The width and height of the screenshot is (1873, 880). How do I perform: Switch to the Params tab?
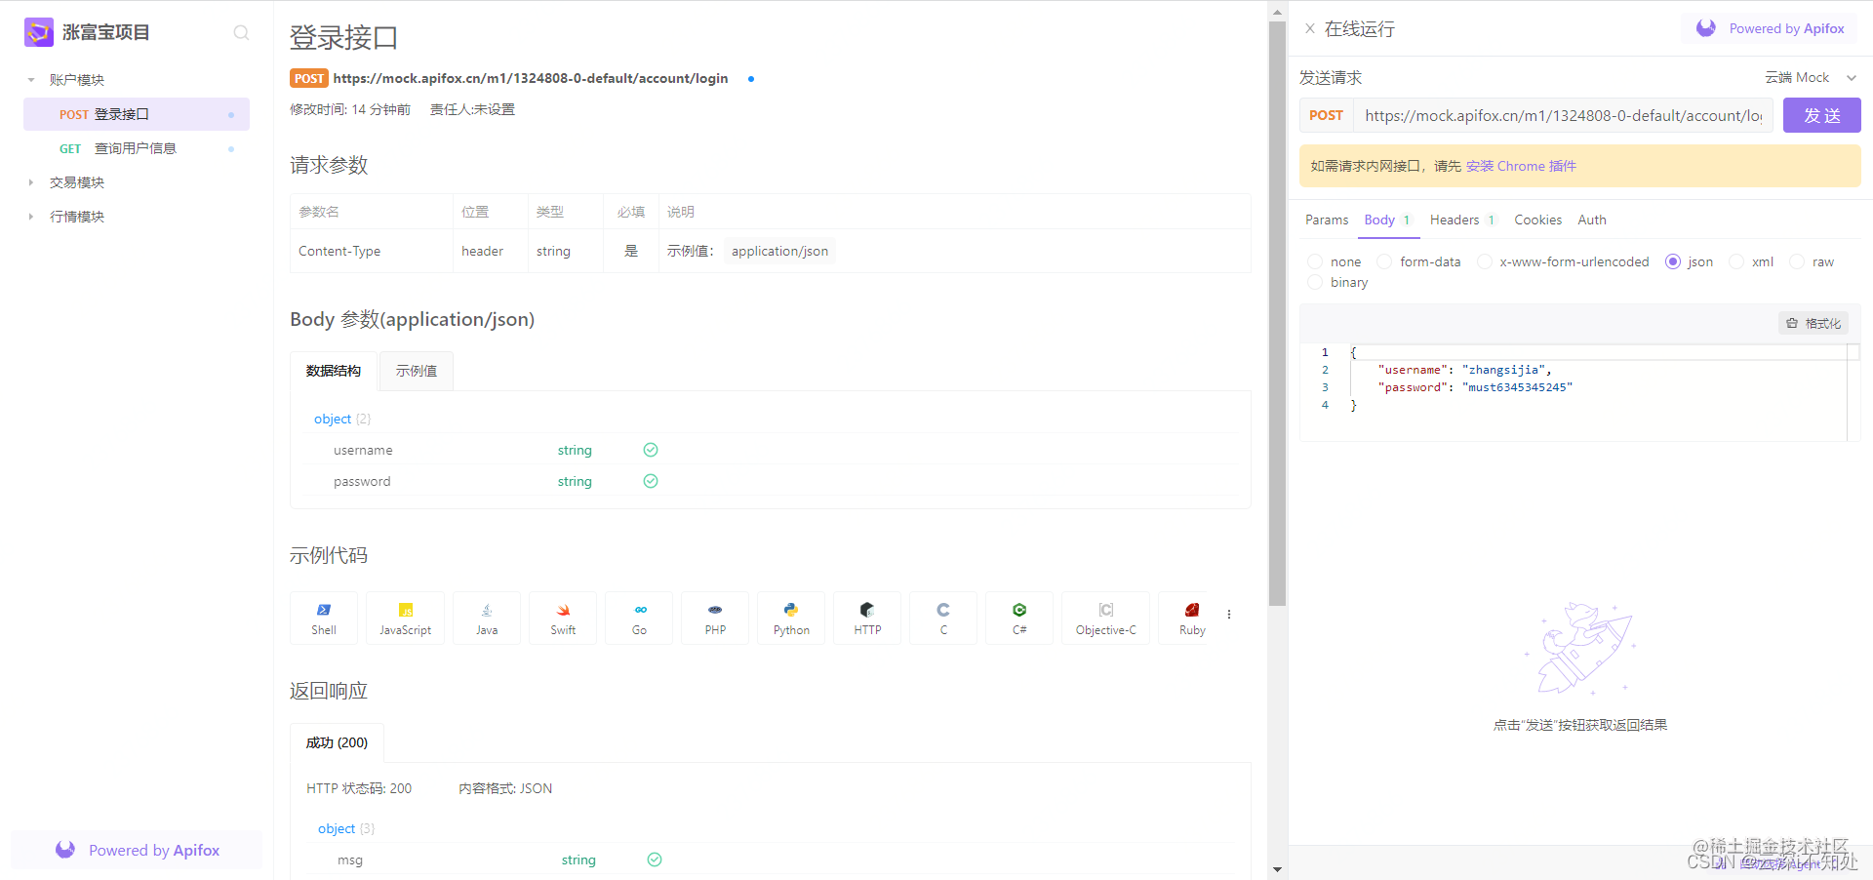point(1327,220)
